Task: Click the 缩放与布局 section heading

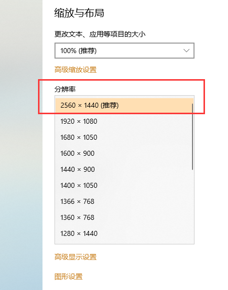Action: 79,13
